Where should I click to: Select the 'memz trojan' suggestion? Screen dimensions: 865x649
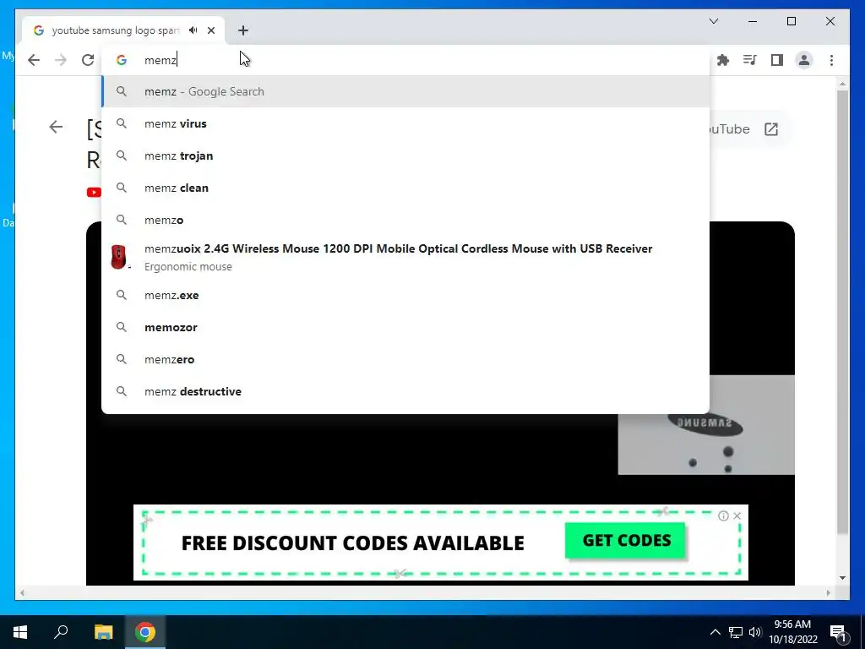click(405, 155)
